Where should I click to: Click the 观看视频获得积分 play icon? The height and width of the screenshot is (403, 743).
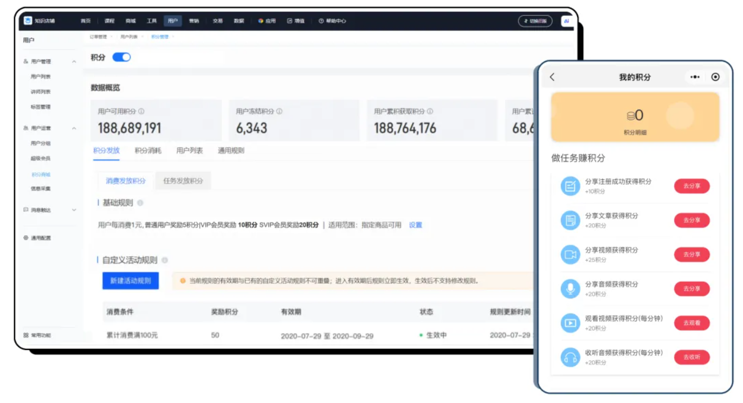570,323
